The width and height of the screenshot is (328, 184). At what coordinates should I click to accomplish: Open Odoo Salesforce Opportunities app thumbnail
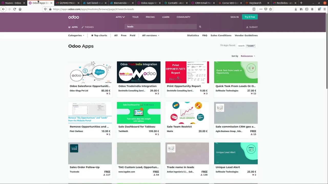90,72
